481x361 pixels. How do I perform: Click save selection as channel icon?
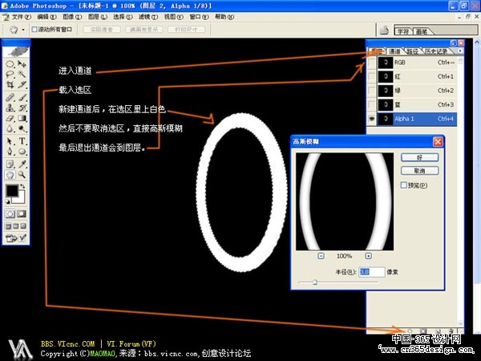coord(423,331)
